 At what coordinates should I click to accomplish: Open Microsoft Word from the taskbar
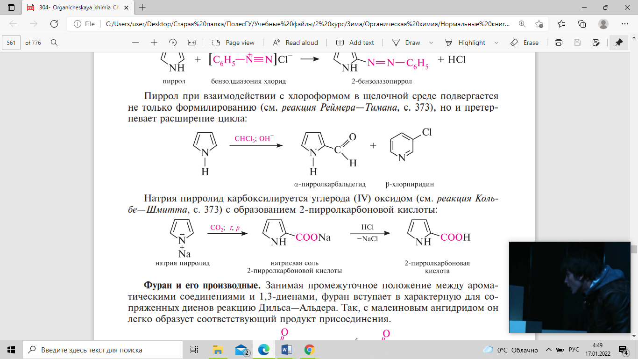pyautogui.click(x=287, y=350)
